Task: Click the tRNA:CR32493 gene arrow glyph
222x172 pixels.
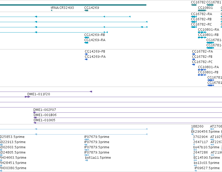Action: point(52,10)
